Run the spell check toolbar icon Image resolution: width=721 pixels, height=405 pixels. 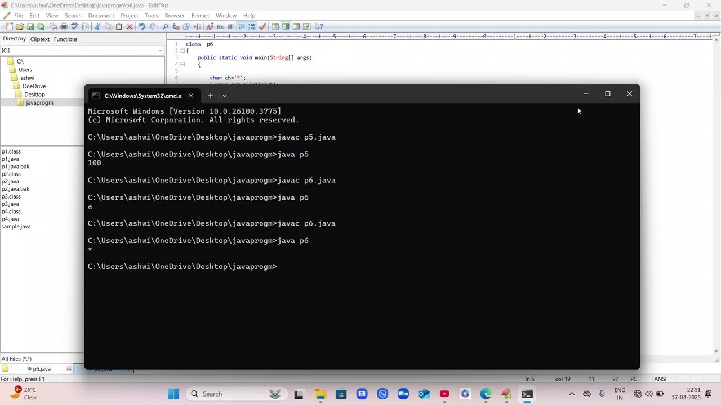75,26
